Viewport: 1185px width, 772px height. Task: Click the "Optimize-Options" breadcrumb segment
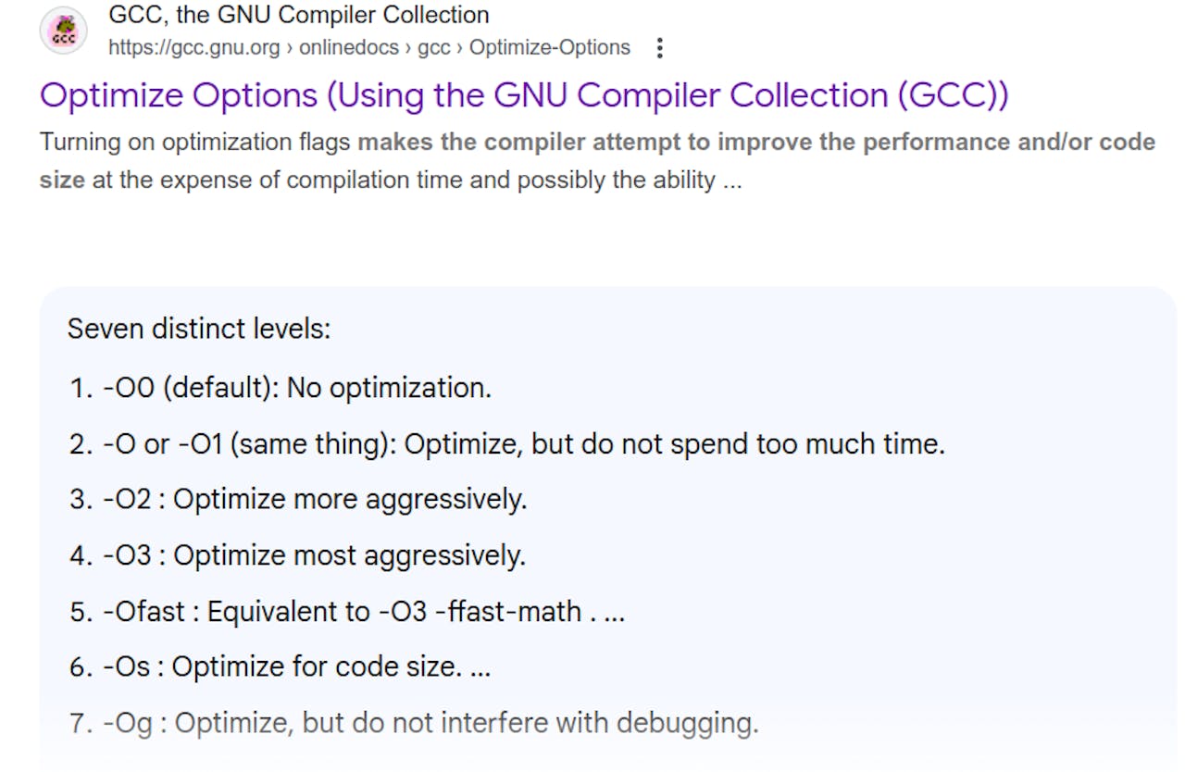coord(550,48)
